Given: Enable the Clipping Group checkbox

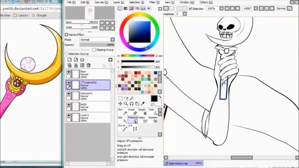Looking at the screenshot, I should 94,50.
